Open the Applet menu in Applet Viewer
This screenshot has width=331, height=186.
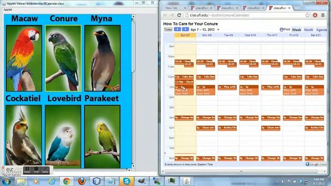click(8, 9)
